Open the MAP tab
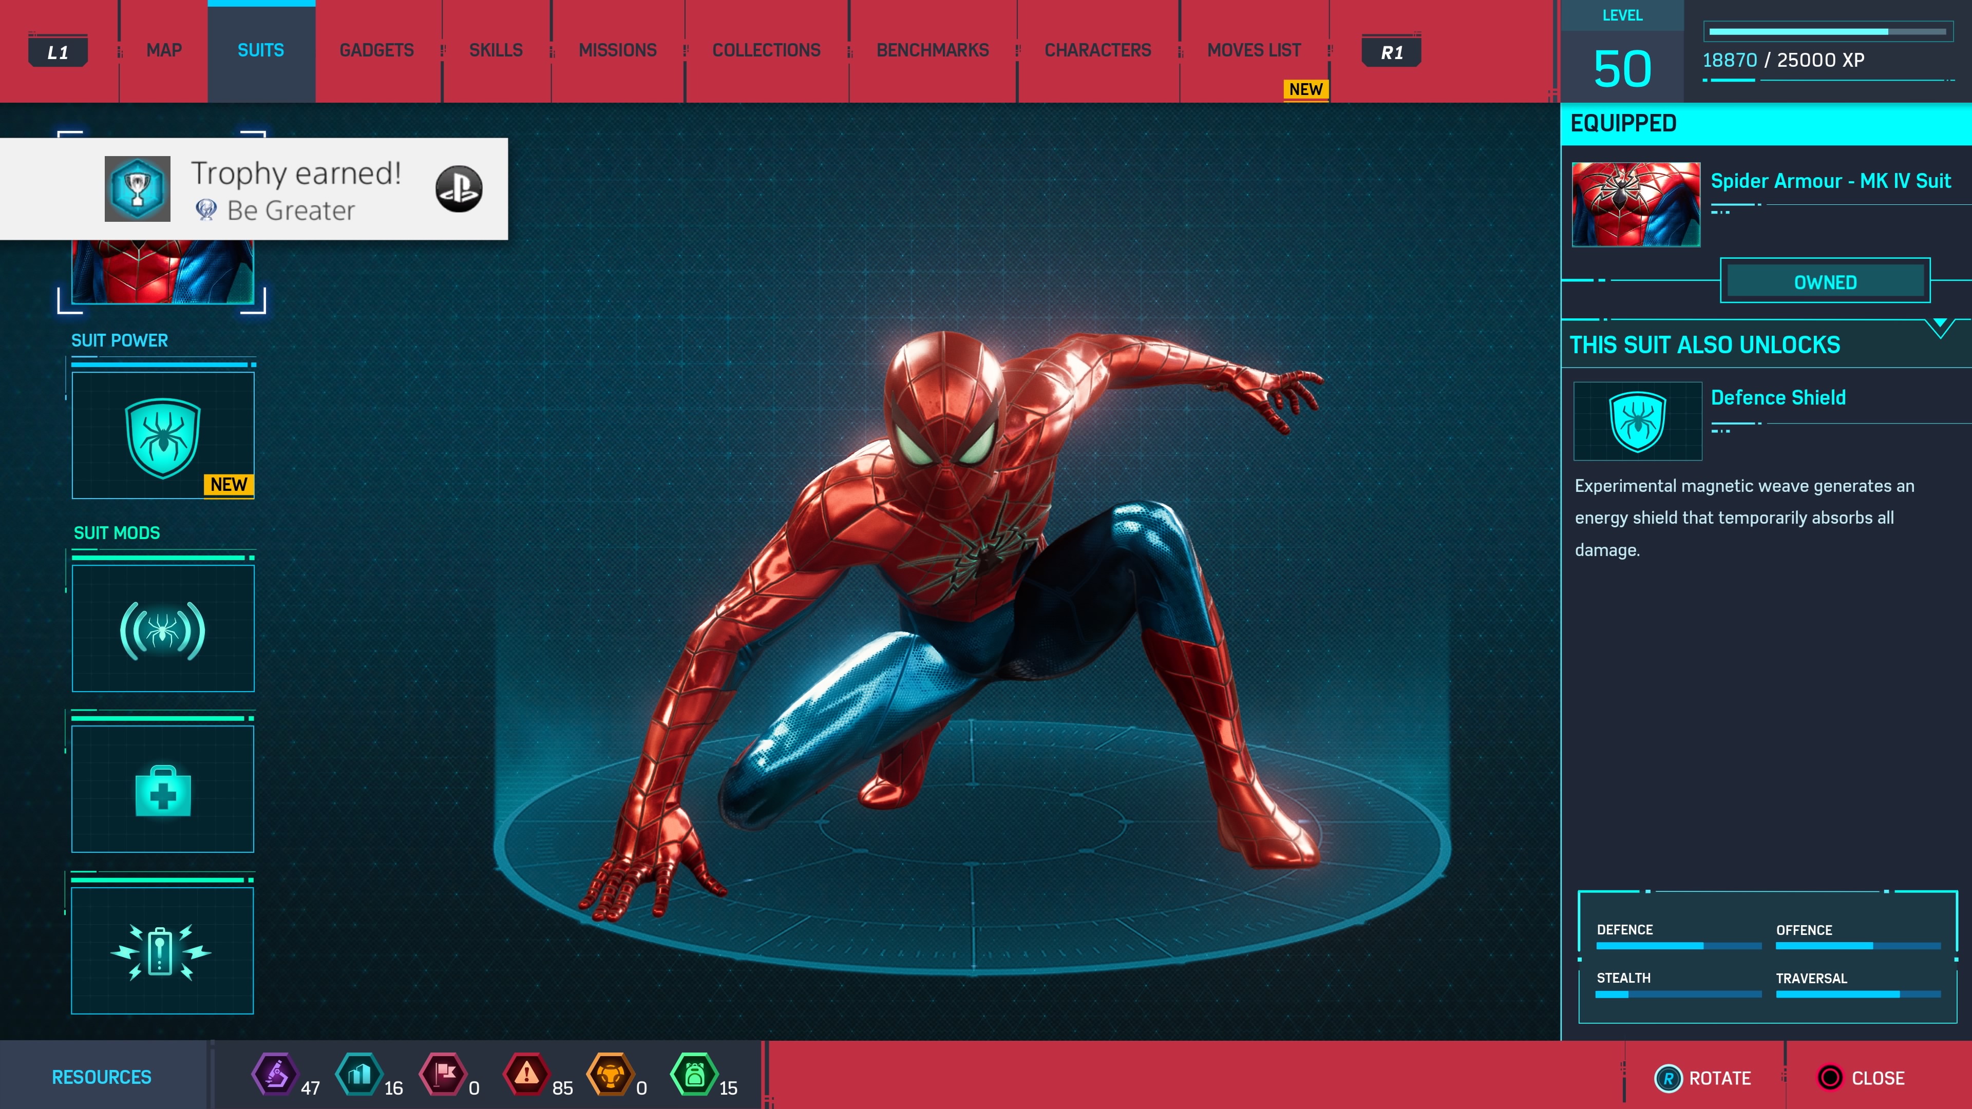This screenshot has width=1972, height=1109. (x=164, y=50)
